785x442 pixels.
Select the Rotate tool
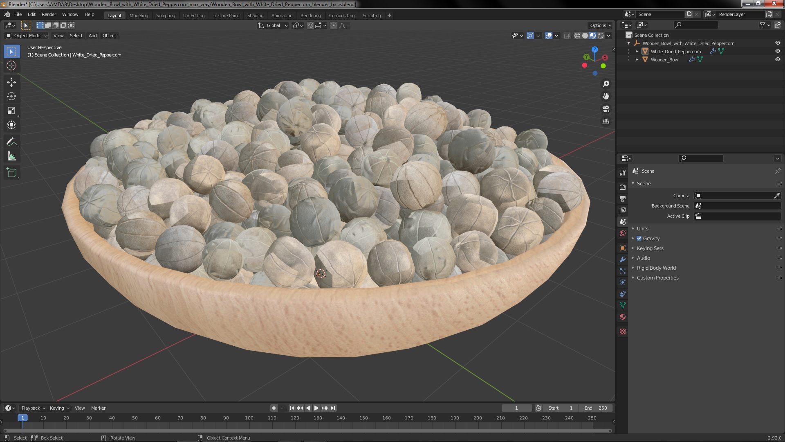[x=11, y=97]
